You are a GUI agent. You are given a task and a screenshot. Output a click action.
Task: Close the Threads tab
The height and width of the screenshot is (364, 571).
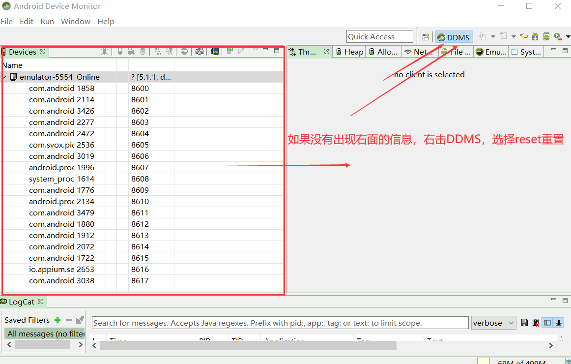[x=326, y=52]
